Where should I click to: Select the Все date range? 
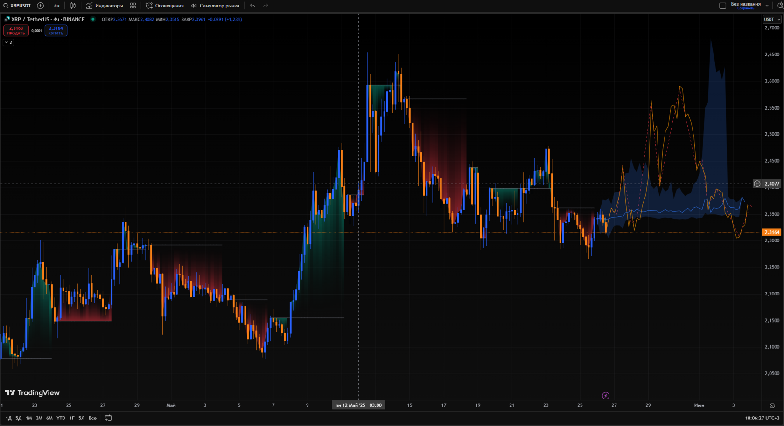click(92, 418)
